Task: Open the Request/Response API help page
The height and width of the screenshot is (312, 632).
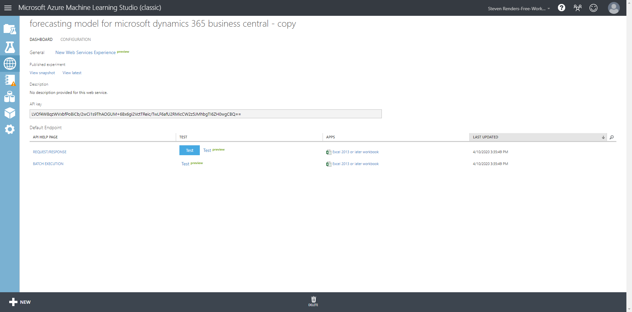Action: point(50,152)
